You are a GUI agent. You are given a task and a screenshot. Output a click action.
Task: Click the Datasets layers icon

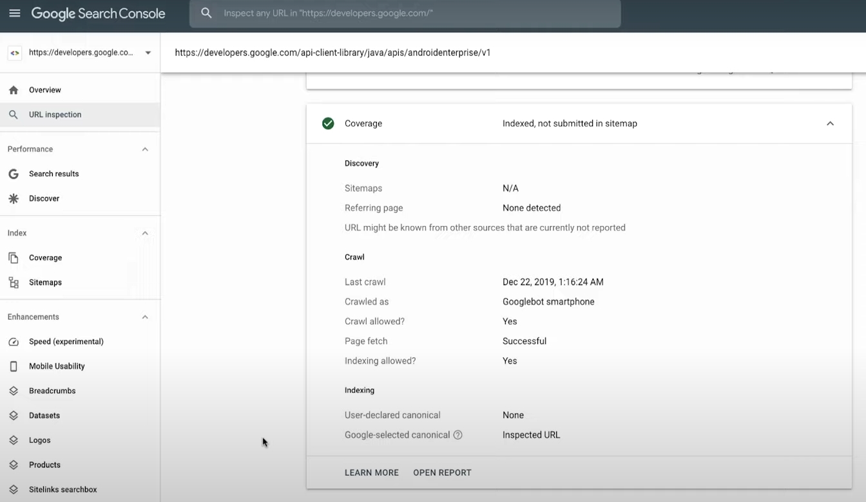14,416
